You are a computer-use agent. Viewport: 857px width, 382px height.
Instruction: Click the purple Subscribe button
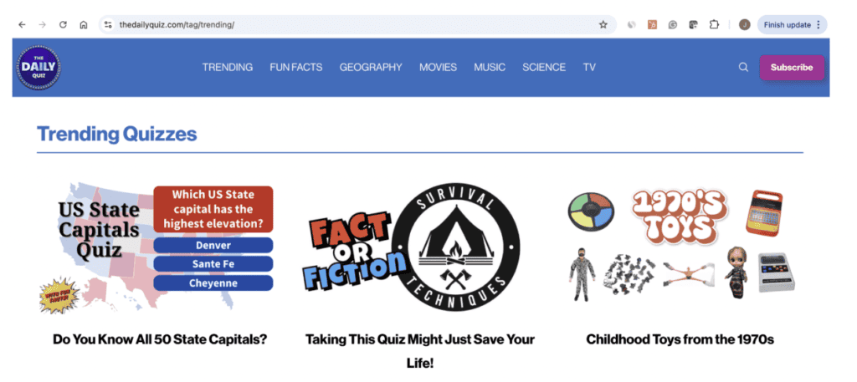click(x=792, y=68)
